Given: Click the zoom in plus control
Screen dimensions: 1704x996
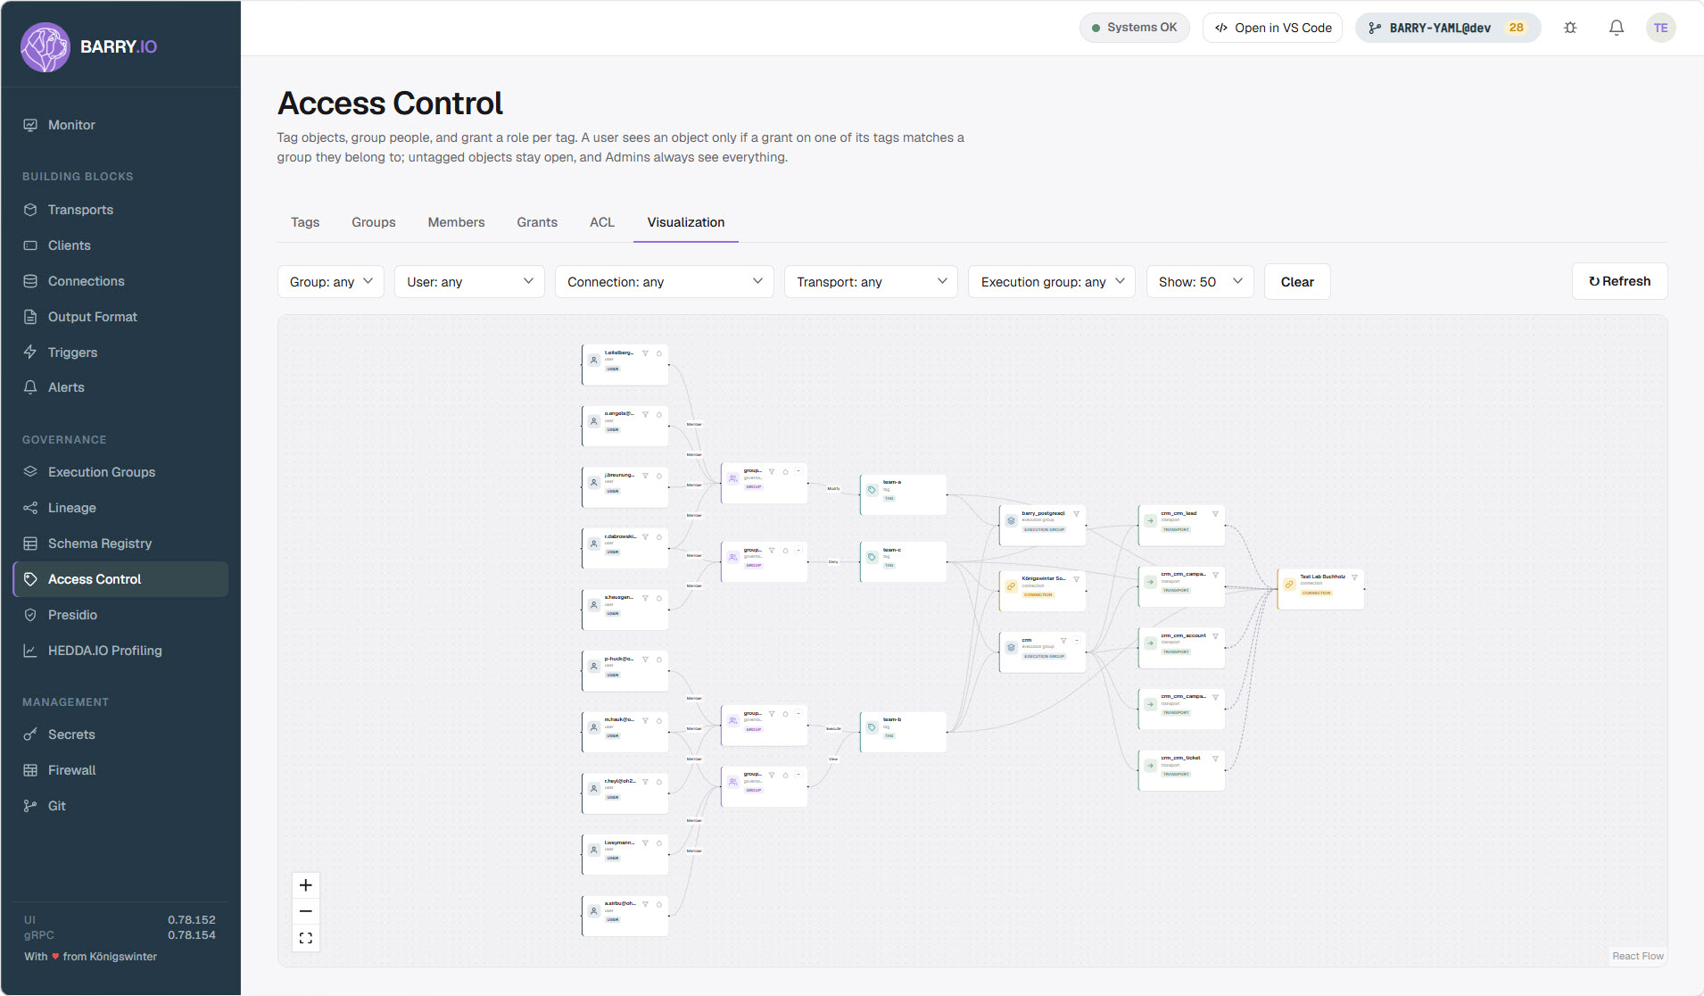Looking at the screenshot, I should (306, 885).
